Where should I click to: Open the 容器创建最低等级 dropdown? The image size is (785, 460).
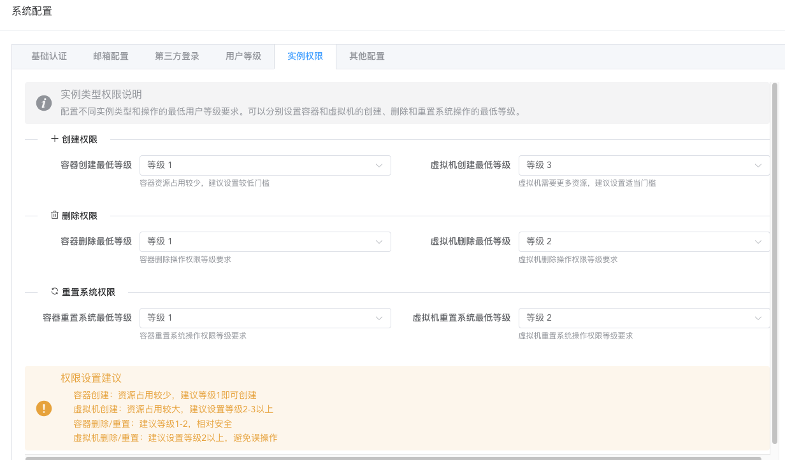click(265, 165)
